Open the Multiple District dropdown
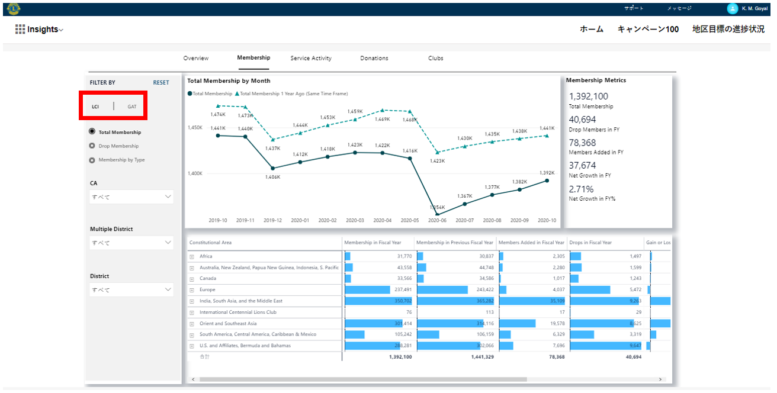This screenshot has width=777, height=393. pyautogui.click(x=131, y=243)
